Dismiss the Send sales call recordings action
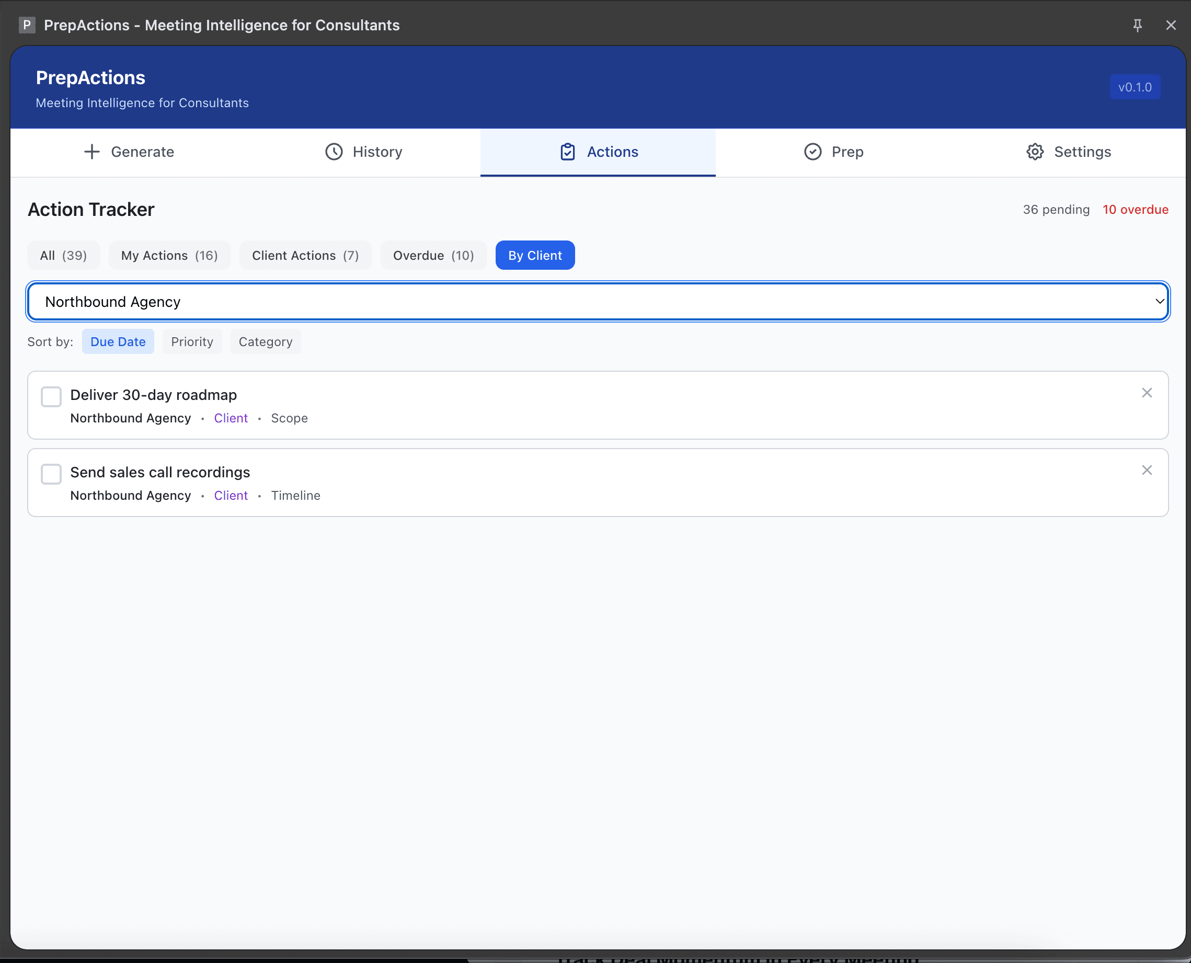This screenshot has height=963, width=1191. (x=1147, y=470)
